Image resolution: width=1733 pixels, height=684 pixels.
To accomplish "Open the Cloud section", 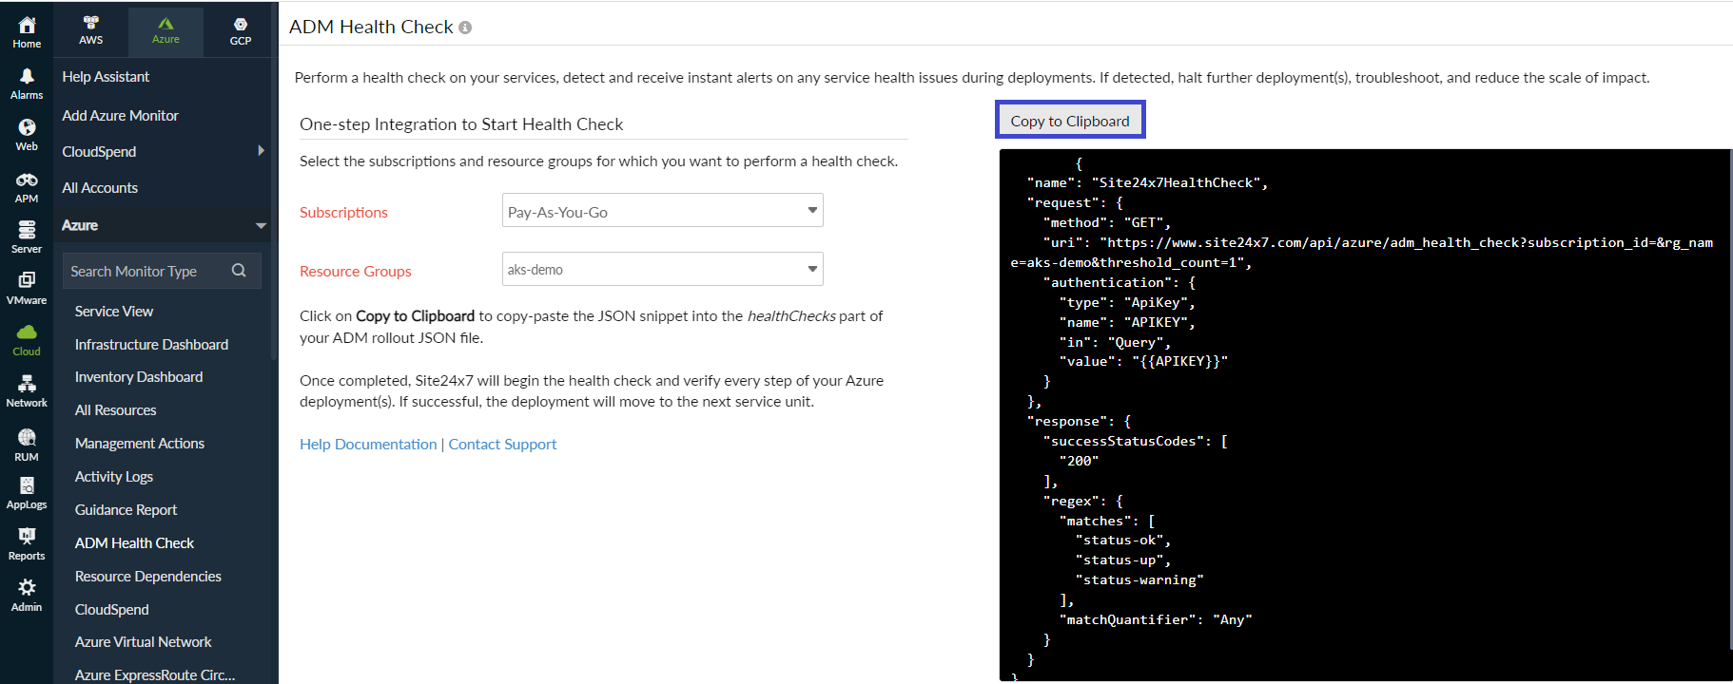I will (x=27, y=340).
